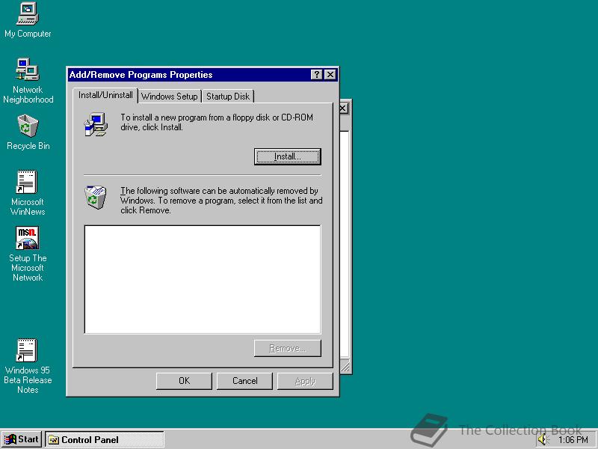Click inside the removable software list box
This screenshot has height=449, width=598.
coord(203,279)
